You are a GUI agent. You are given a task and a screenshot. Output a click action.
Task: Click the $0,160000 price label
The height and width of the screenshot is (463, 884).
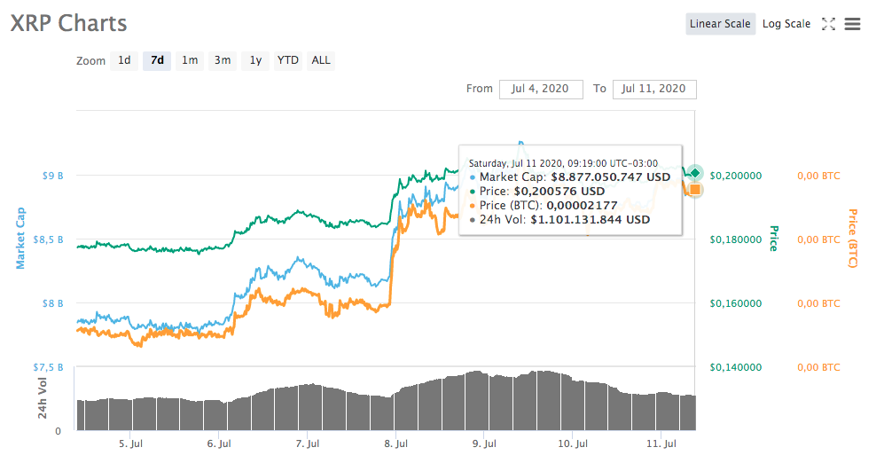736,303
